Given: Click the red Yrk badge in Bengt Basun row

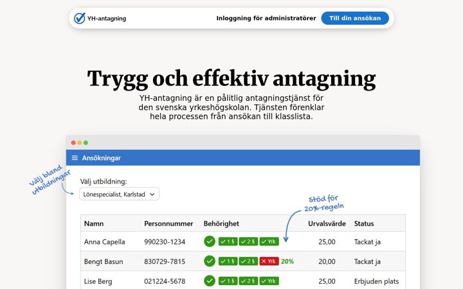Looking at the screenshot, I should (269, 261).
